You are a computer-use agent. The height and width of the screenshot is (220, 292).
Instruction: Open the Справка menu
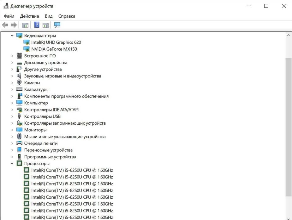[67, 16]
